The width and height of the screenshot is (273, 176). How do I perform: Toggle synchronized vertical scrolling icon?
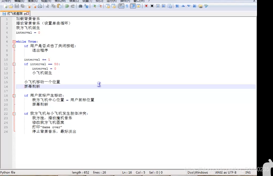[108, 6]
